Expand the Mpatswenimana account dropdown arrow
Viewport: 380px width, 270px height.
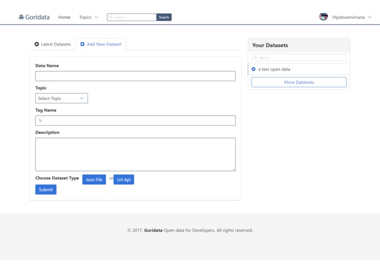click(370, 17)
